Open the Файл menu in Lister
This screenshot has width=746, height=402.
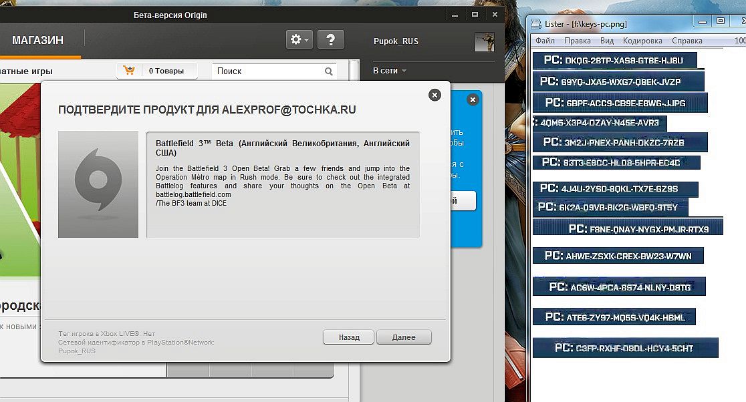pyautogui.click(x=545, y=41)
